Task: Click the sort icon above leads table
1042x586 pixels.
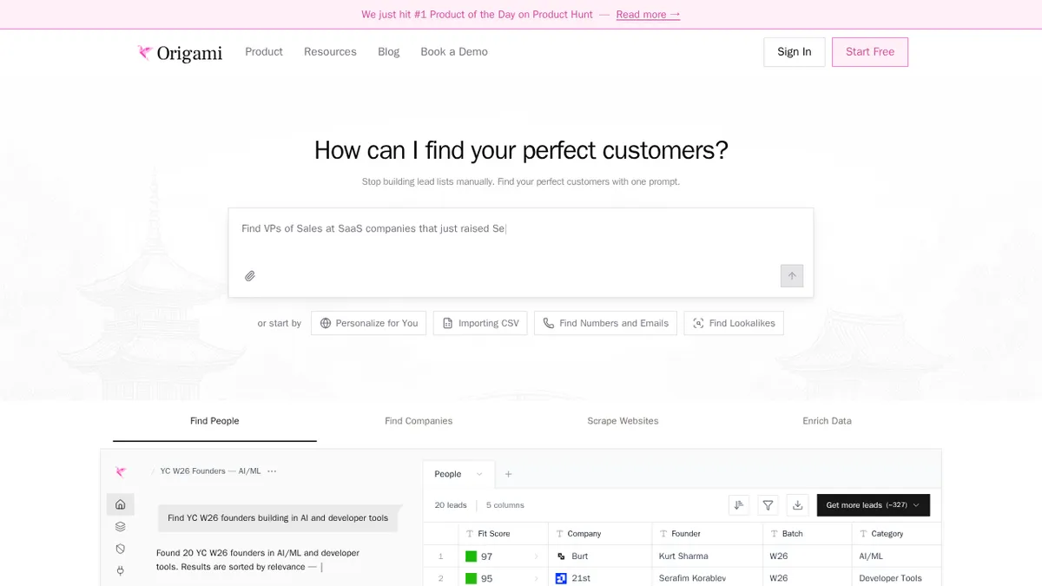Action: click(739, 505)
